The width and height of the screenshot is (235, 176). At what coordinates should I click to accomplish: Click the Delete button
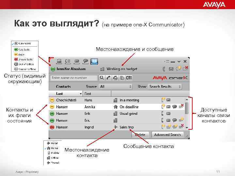(x=140, y=135)
